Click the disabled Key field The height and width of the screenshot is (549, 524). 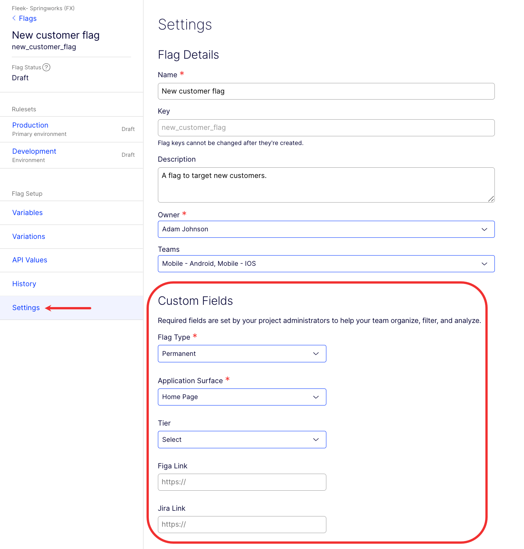(x=326, y=128)
